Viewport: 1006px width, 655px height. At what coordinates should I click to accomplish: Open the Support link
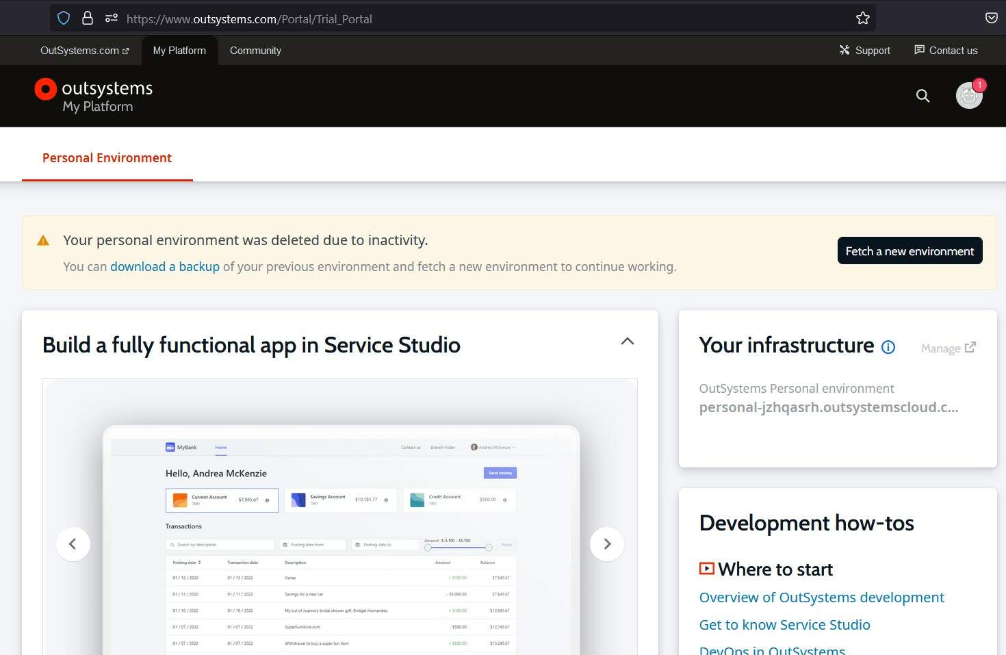pos(865,51)
